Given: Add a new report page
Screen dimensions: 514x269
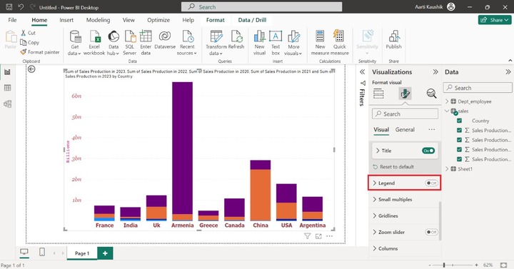Looking at the screenshot, I should [x=105, y=253].
